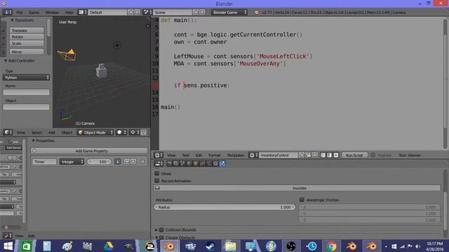Enable the Ghost checkbox
The width and height of the screenshot is (449, 252).
pyautogui.click(x=156, y=174)
